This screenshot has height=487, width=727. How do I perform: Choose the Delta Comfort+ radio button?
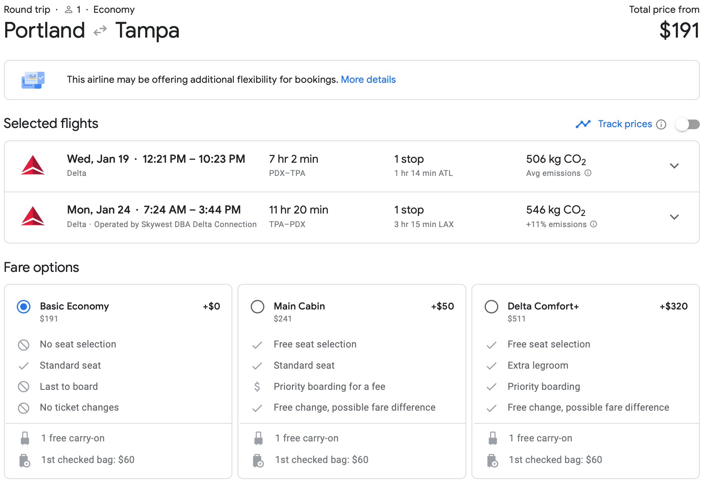coord(491,307)
